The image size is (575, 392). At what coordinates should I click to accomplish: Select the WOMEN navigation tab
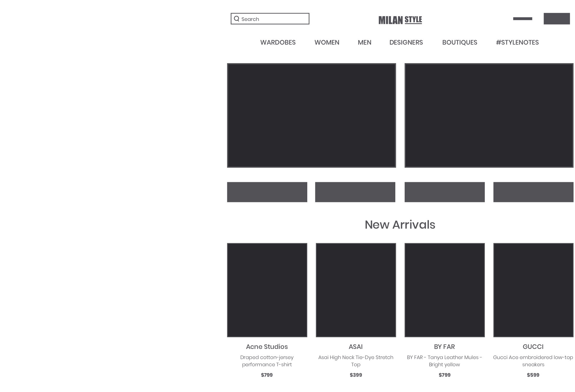coord(327,42)
